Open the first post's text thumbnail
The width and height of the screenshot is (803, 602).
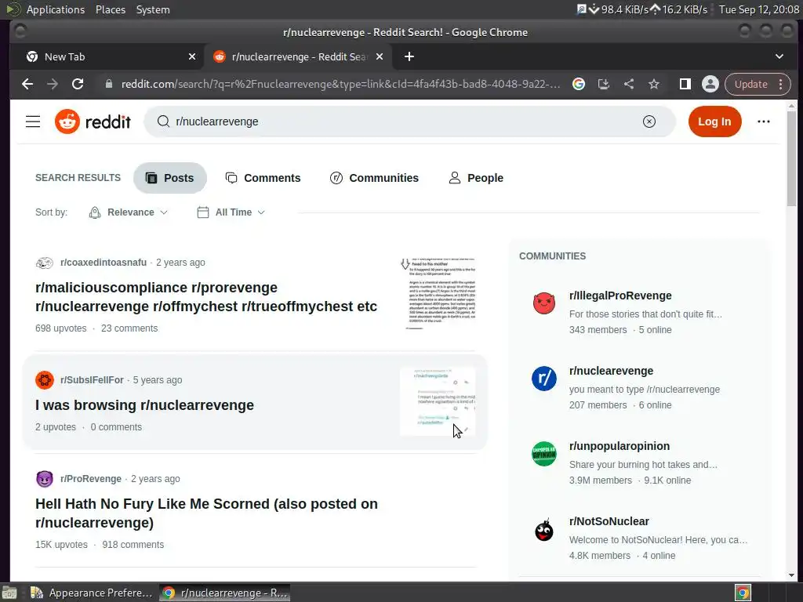438,293
